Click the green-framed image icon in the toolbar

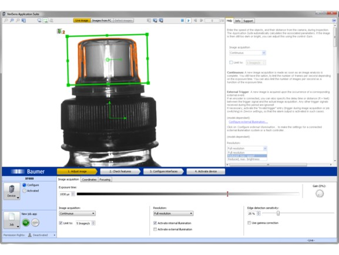[45, 21]
